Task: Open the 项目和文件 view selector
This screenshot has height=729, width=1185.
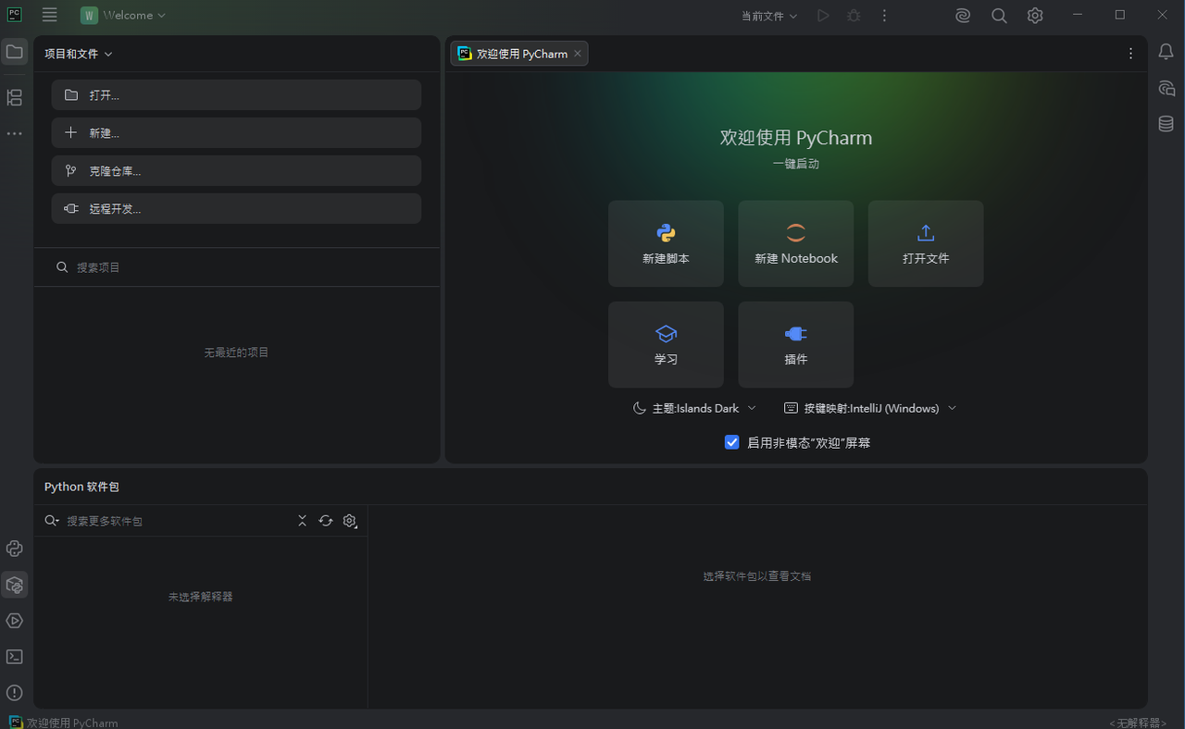Action: click(x=79, y=54)
